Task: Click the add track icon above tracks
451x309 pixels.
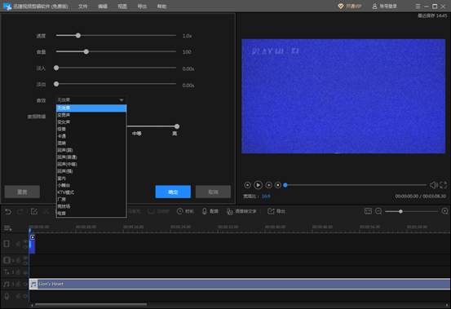Action: [x=8, y=228]
